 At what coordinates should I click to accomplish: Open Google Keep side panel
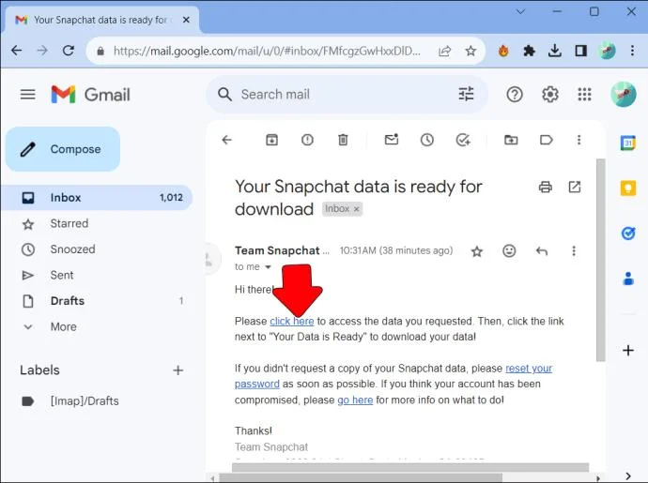pos(628,189)
